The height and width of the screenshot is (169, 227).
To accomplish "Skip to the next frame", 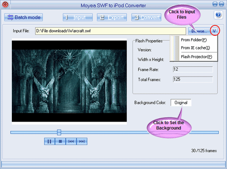I will [x=82, y=141].
